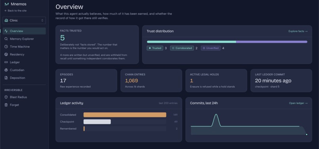Image resolution: width=319 pixels, height=149 pixels.
Task: Click the Forget trash icon
Action: point(6,105)
